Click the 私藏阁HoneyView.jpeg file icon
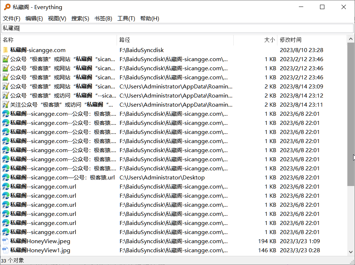Screen dimensions: 355x265 [5, 241]
